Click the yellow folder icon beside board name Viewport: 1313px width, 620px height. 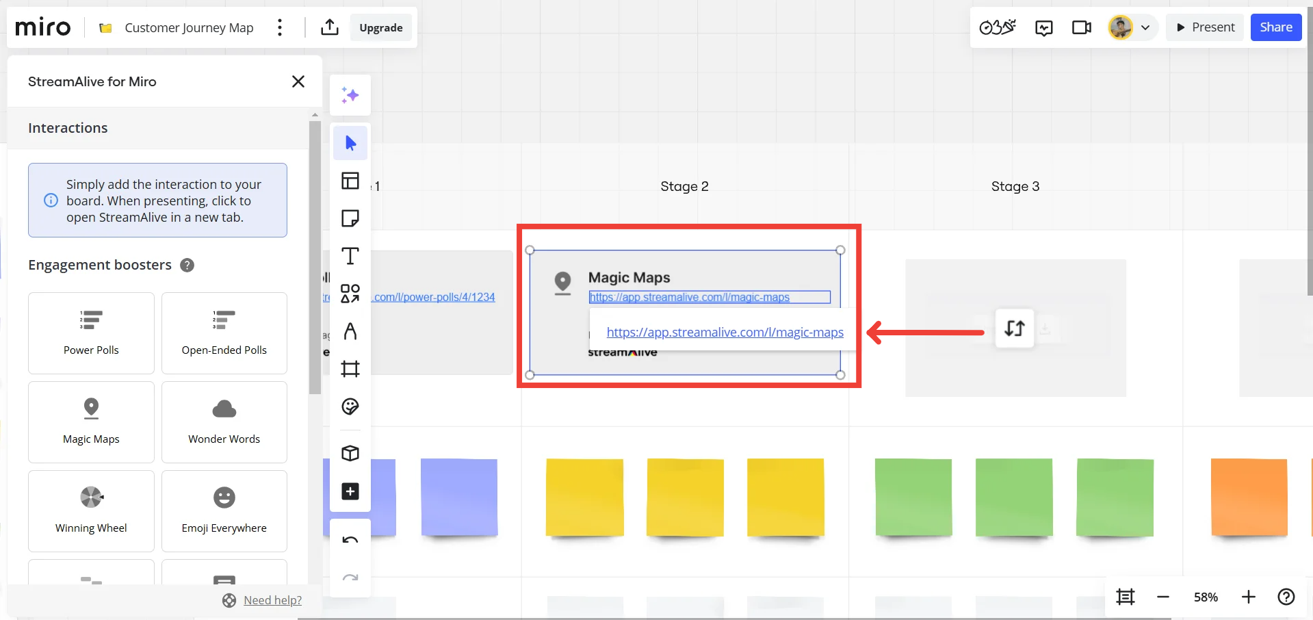click(x=105, y=28)
